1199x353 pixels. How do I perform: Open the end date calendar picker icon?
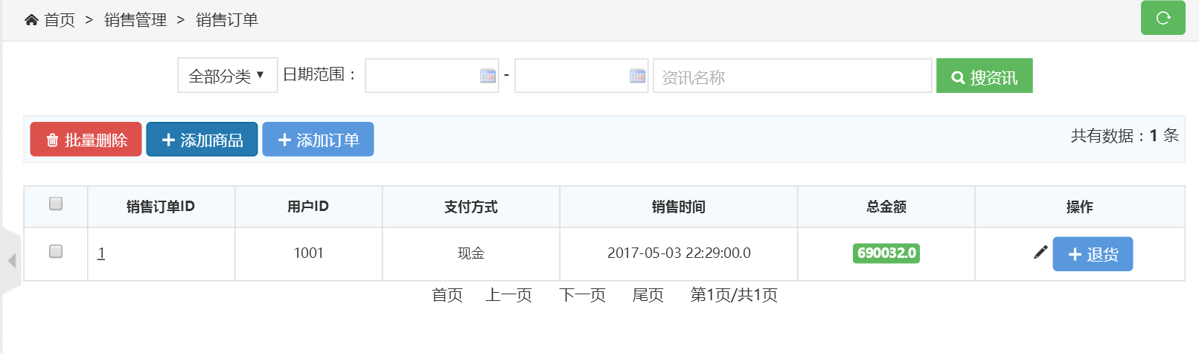(x=637, y=76)
